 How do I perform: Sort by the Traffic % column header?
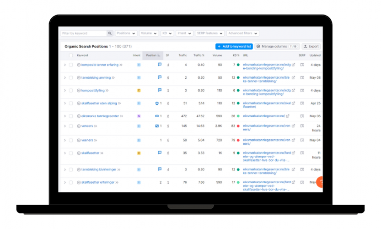pos(199,55)
